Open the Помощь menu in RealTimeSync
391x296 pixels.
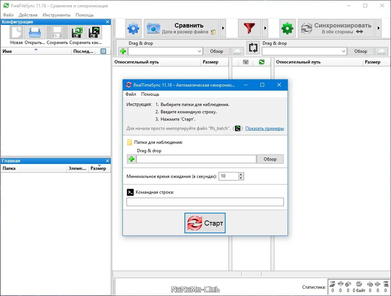click(150, 94)
